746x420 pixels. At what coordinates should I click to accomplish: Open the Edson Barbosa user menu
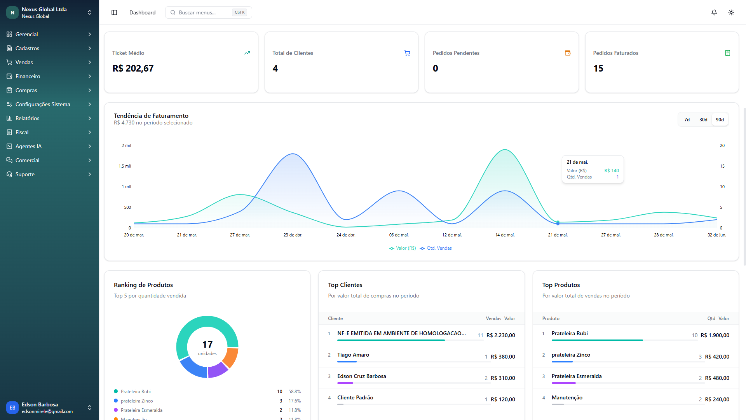[49, 408]
